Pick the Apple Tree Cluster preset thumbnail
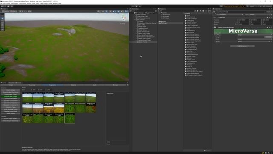The width and height of the screenshot is (273, 154). click(38, 118)
